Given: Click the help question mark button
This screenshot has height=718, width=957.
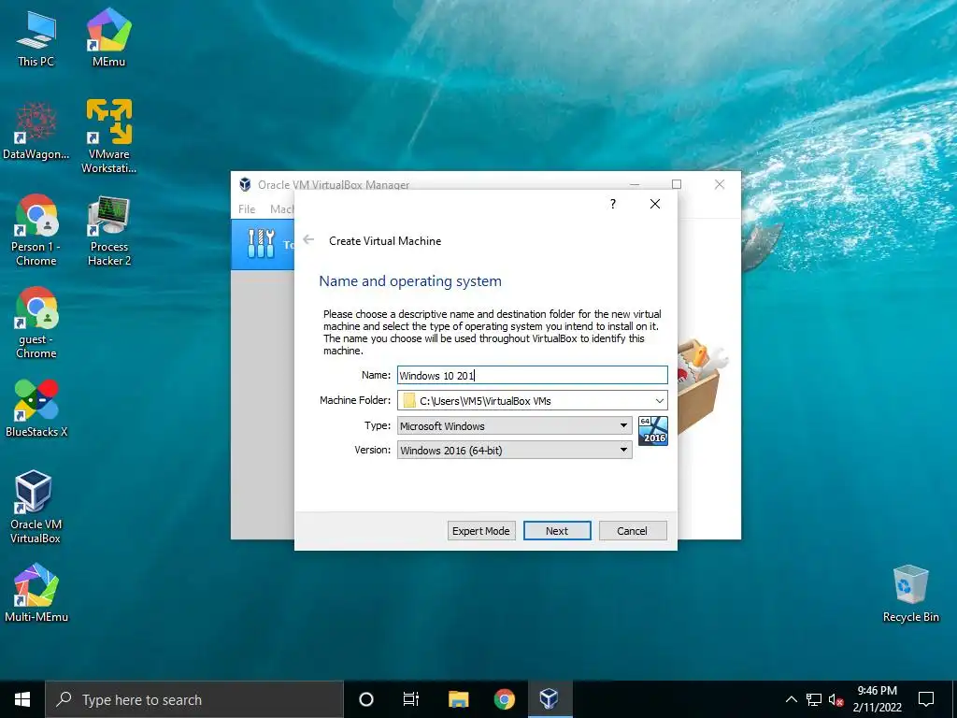Looking at the screenshot, I should point(613,204).
